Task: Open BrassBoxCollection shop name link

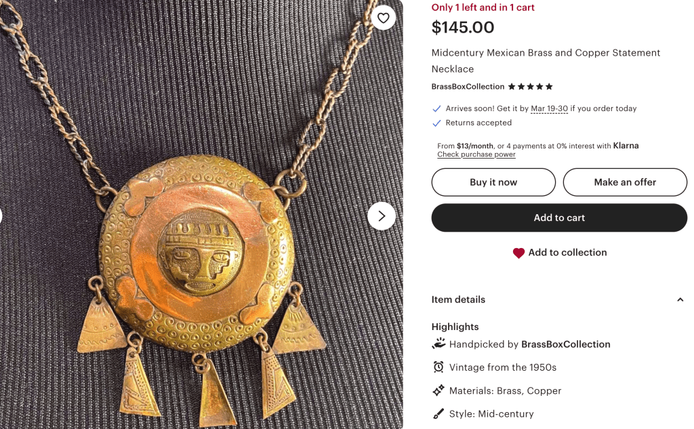Action: (x=468, y=87)
